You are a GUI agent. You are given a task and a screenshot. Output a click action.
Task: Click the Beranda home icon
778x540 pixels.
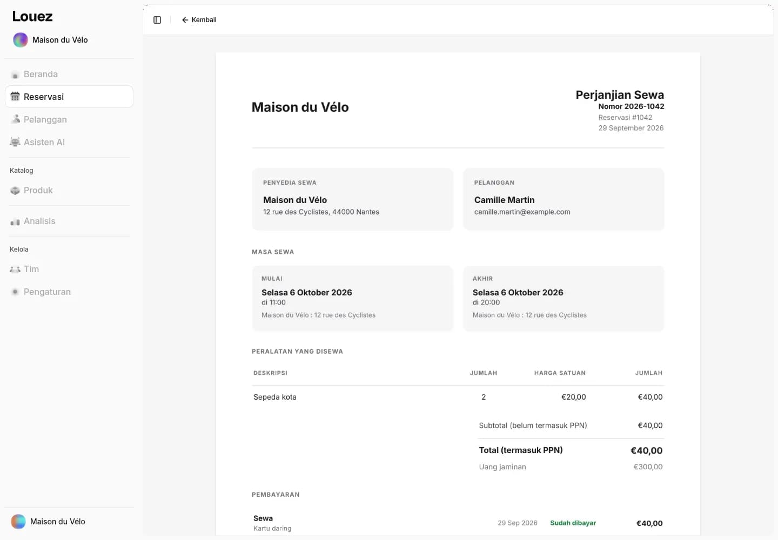point(15,75)
